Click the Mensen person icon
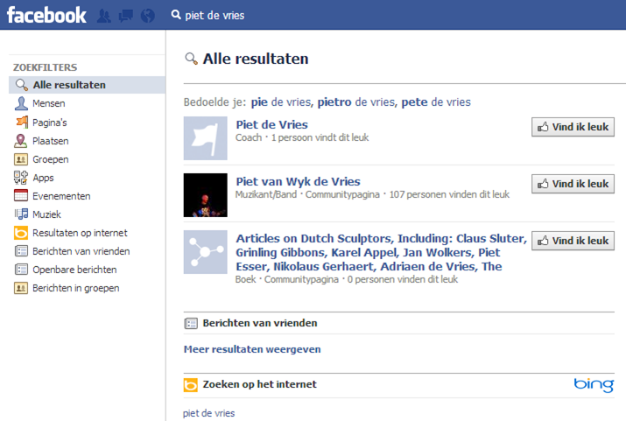The image size is (626, 421). (x=21, y=103)
